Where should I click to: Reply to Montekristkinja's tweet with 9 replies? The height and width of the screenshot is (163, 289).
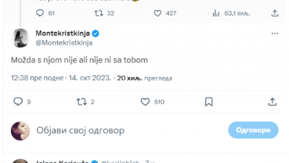tap(19, 102)
